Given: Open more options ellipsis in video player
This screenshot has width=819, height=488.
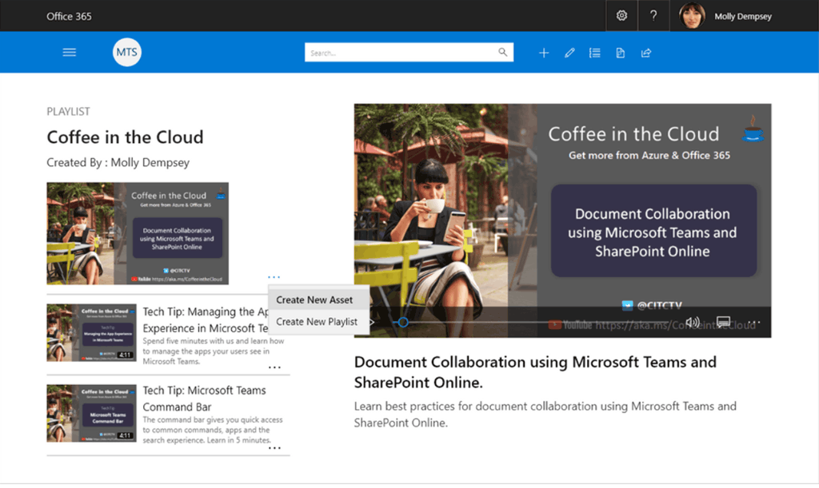Looking at the screenshot, I should tap(753, 323).
